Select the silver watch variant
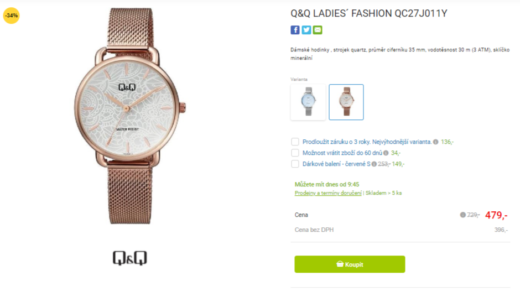Image resolution: width=520 pixels, height=302 pixels. [x=308, y=102]
